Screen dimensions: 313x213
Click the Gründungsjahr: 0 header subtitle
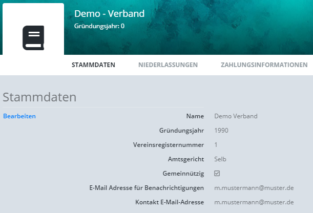click(x=99, y=26)
